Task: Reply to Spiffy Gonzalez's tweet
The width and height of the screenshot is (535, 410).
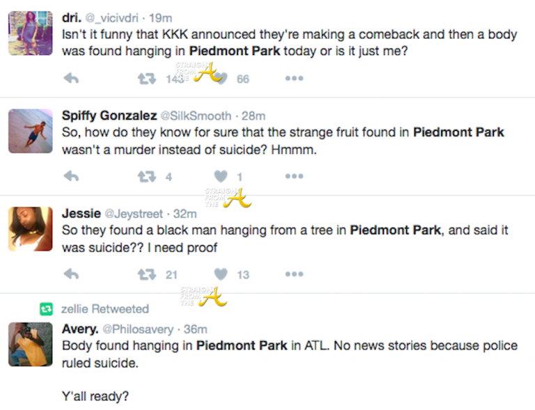Action: [x=71, y=177]
